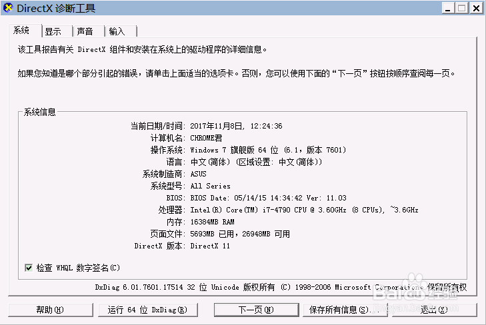Click the 系统信息 group label

pos(40,112)
